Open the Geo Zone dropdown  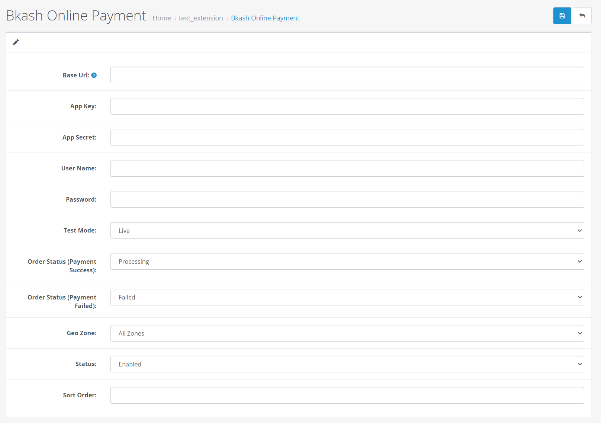pyautogui.click(x=347, y=333)
